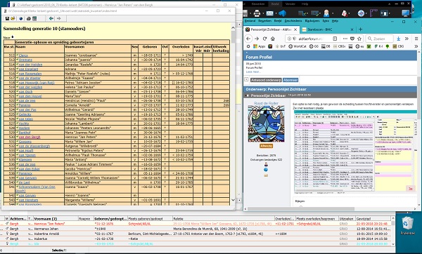Open the Firefox downloads arrow
Viewport: 422px width, 254px height.
pos(399,39)
